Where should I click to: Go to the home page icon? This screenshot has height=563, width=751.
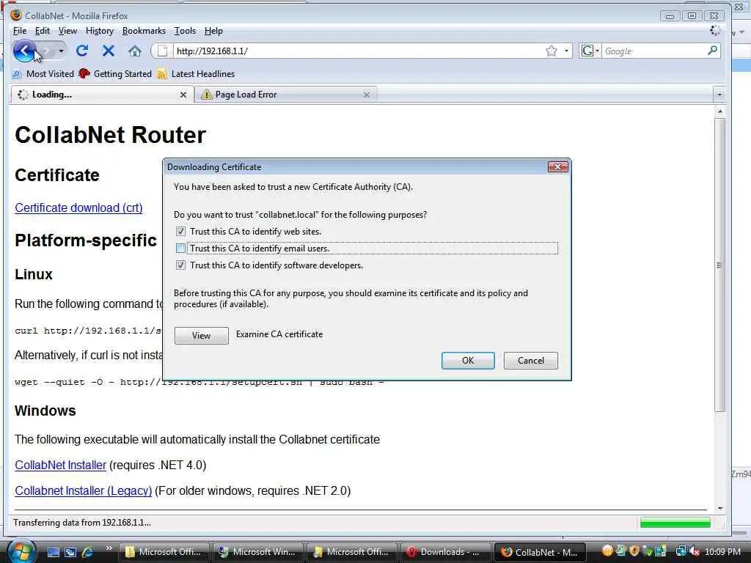pyautogui.click(x=135, y=51)
